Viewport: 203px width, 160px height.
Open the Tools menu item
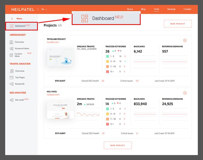click(156, 9)
